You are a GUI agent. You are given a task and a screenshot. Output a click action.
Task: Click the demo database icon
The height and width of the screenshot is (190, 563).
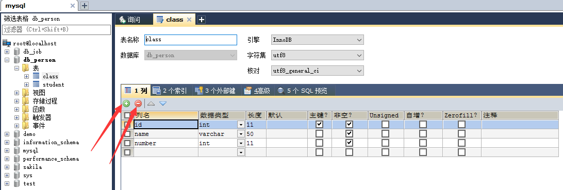[x=17, y=134]
